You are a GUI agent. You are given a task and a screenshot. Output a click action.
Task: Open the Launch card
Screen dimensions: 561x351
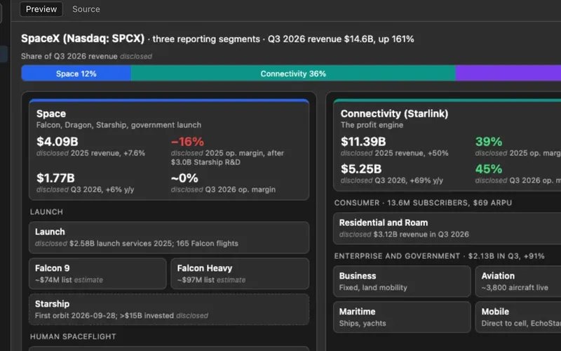point(169,237)
